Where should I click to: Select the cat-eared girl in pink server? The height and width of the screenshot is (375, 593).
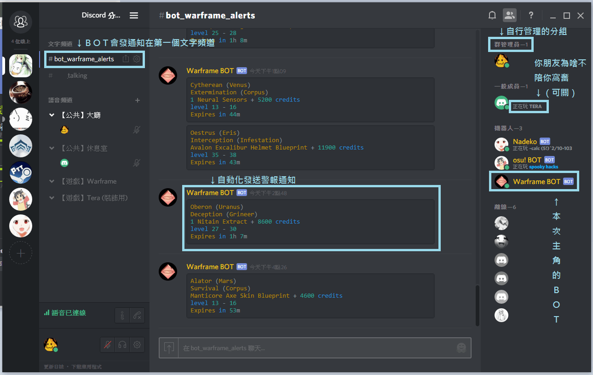point(21,199)
